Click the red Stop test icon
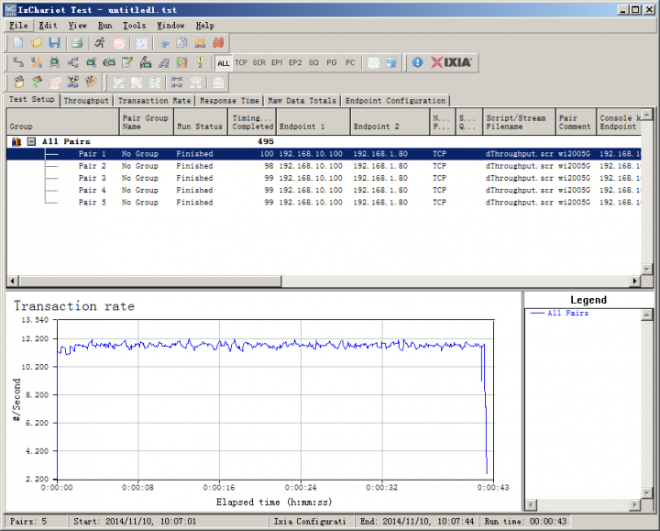660x531 pixels. [118, 42]
